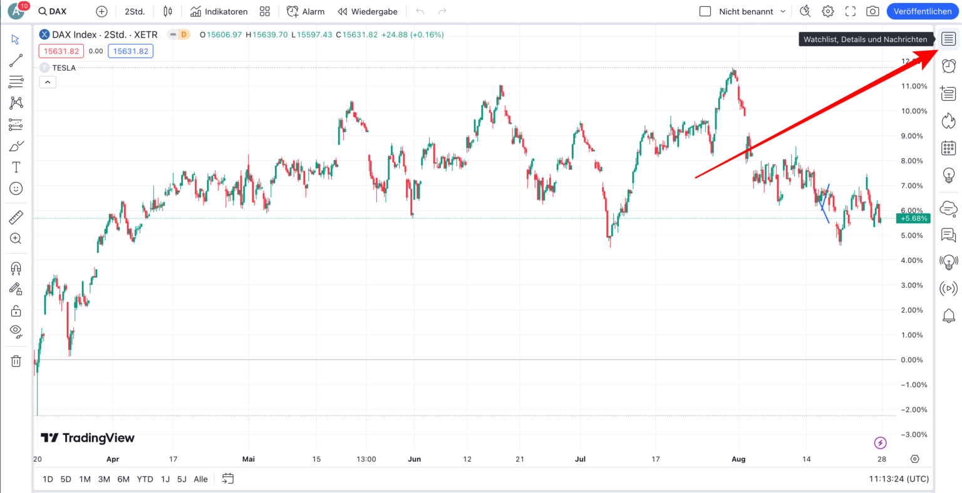Activate the XABCD pattern tool
Viewport: 962px width, 493px height.
pyautogui.click(x=16, y=103)
